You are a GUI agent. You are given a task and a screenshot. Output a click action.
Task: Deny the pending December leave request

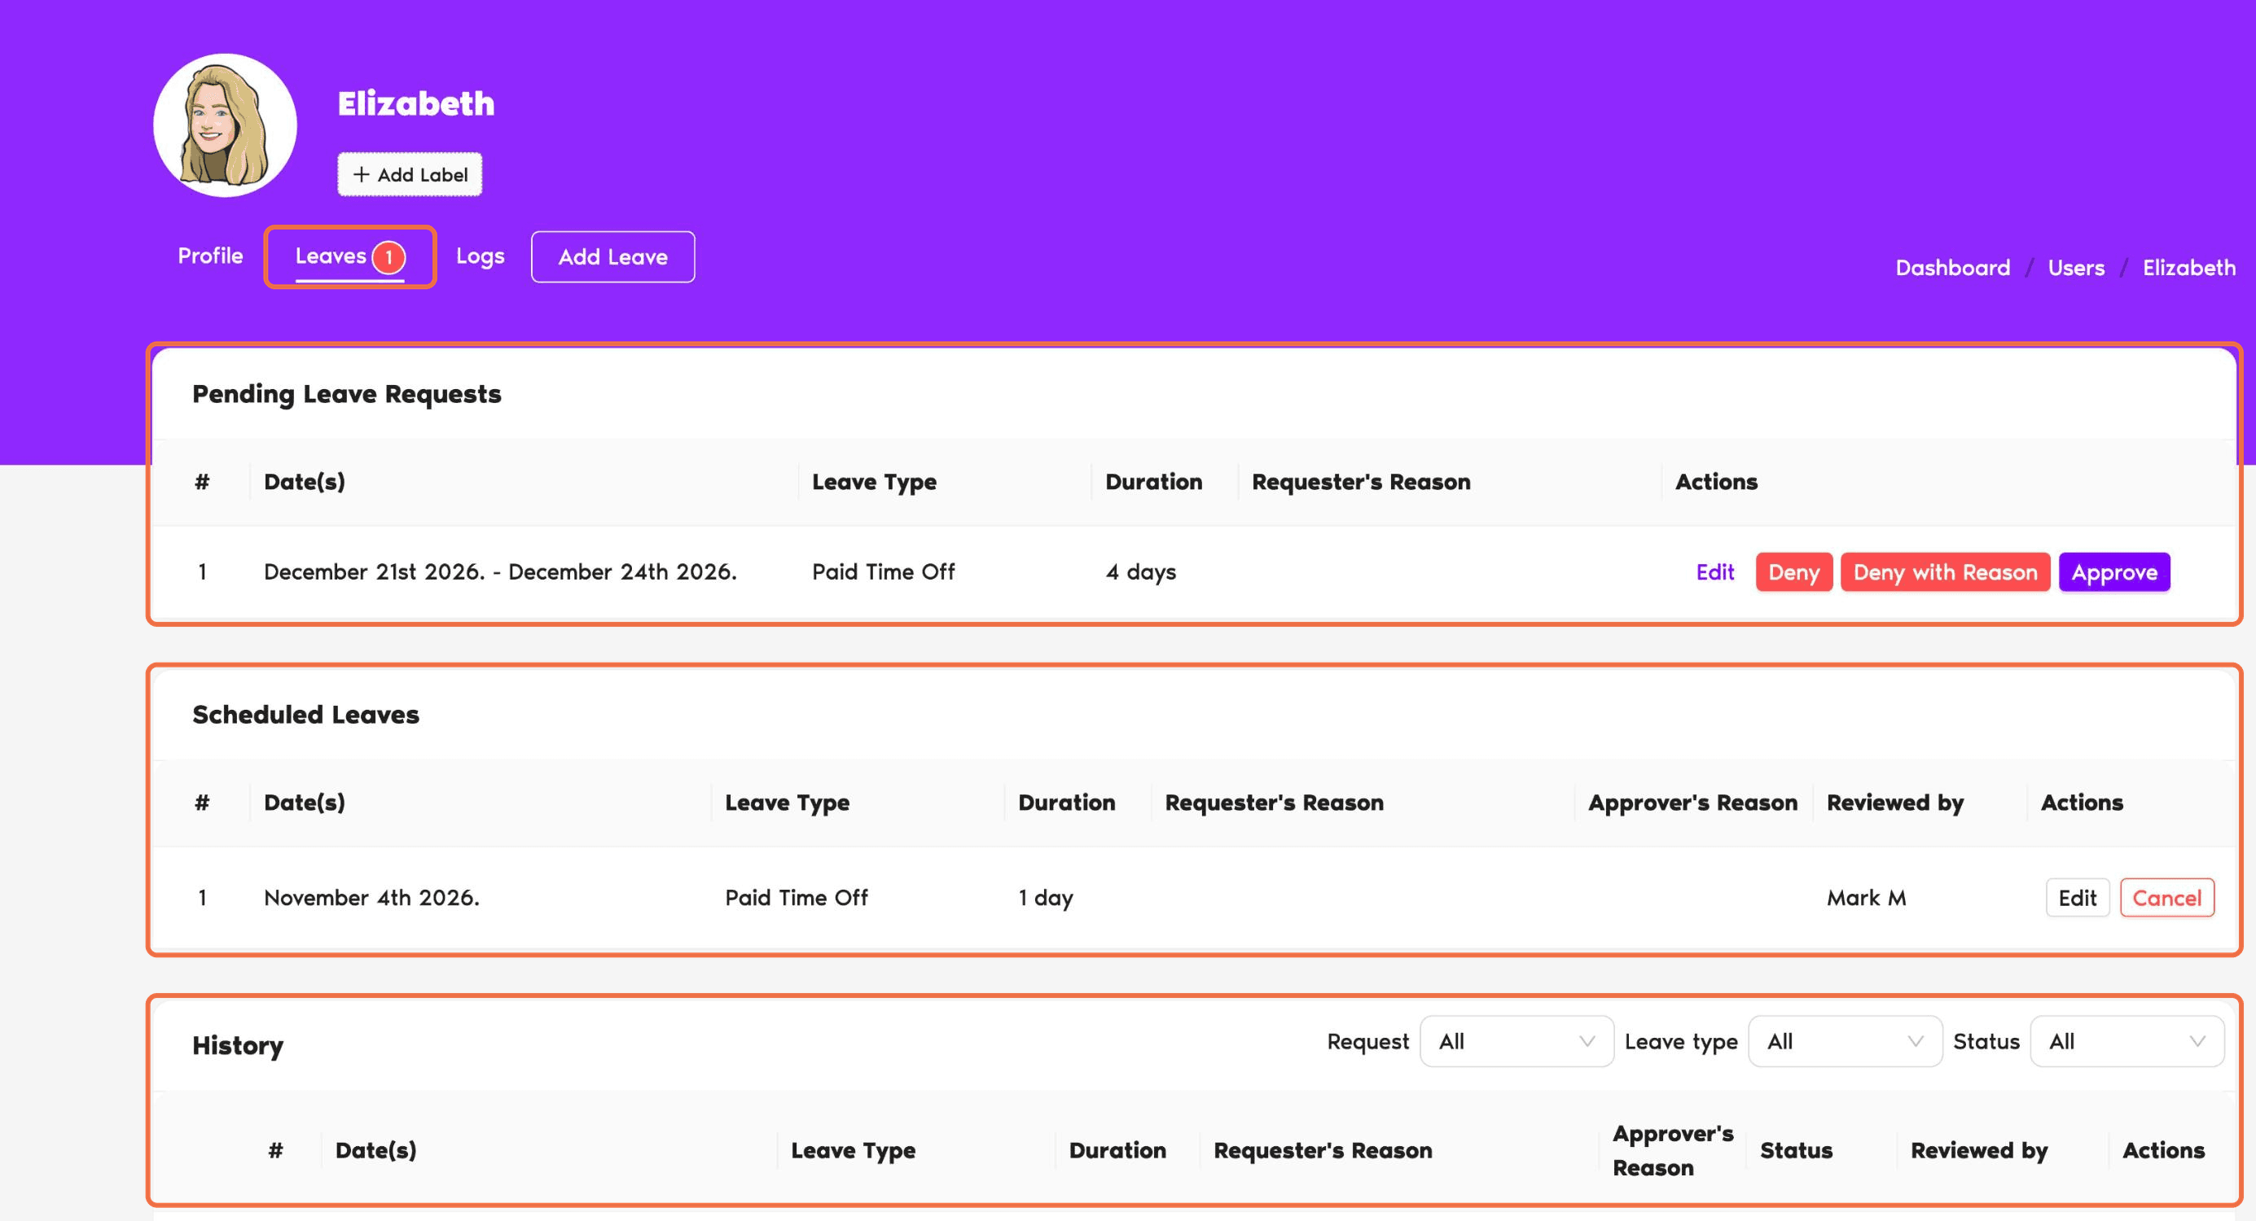pos(1793,571)
